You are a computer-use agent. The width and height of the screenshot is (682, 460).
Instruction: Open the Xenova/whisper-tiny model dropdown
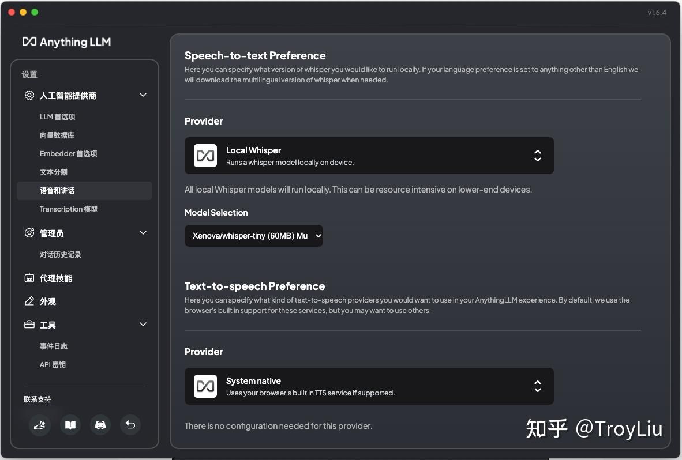(253, 235)
